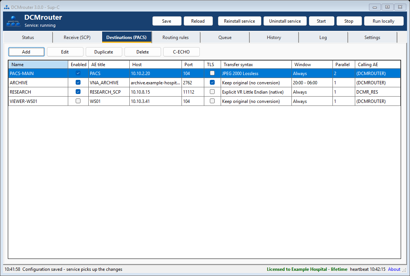Click host cell 10.10.3.41

(x=155, y=101)
